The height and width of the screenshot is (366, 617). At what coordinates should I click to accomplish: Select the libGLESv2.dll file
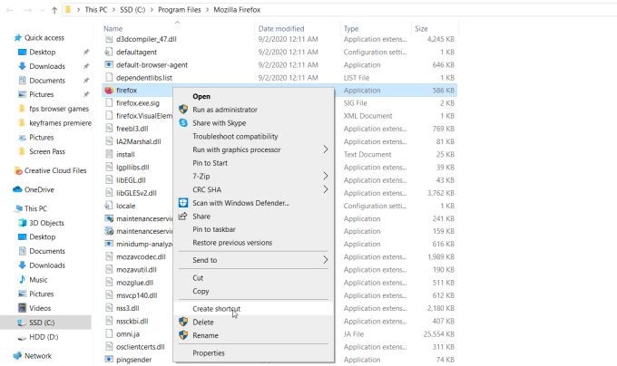[x=136, y=193]
